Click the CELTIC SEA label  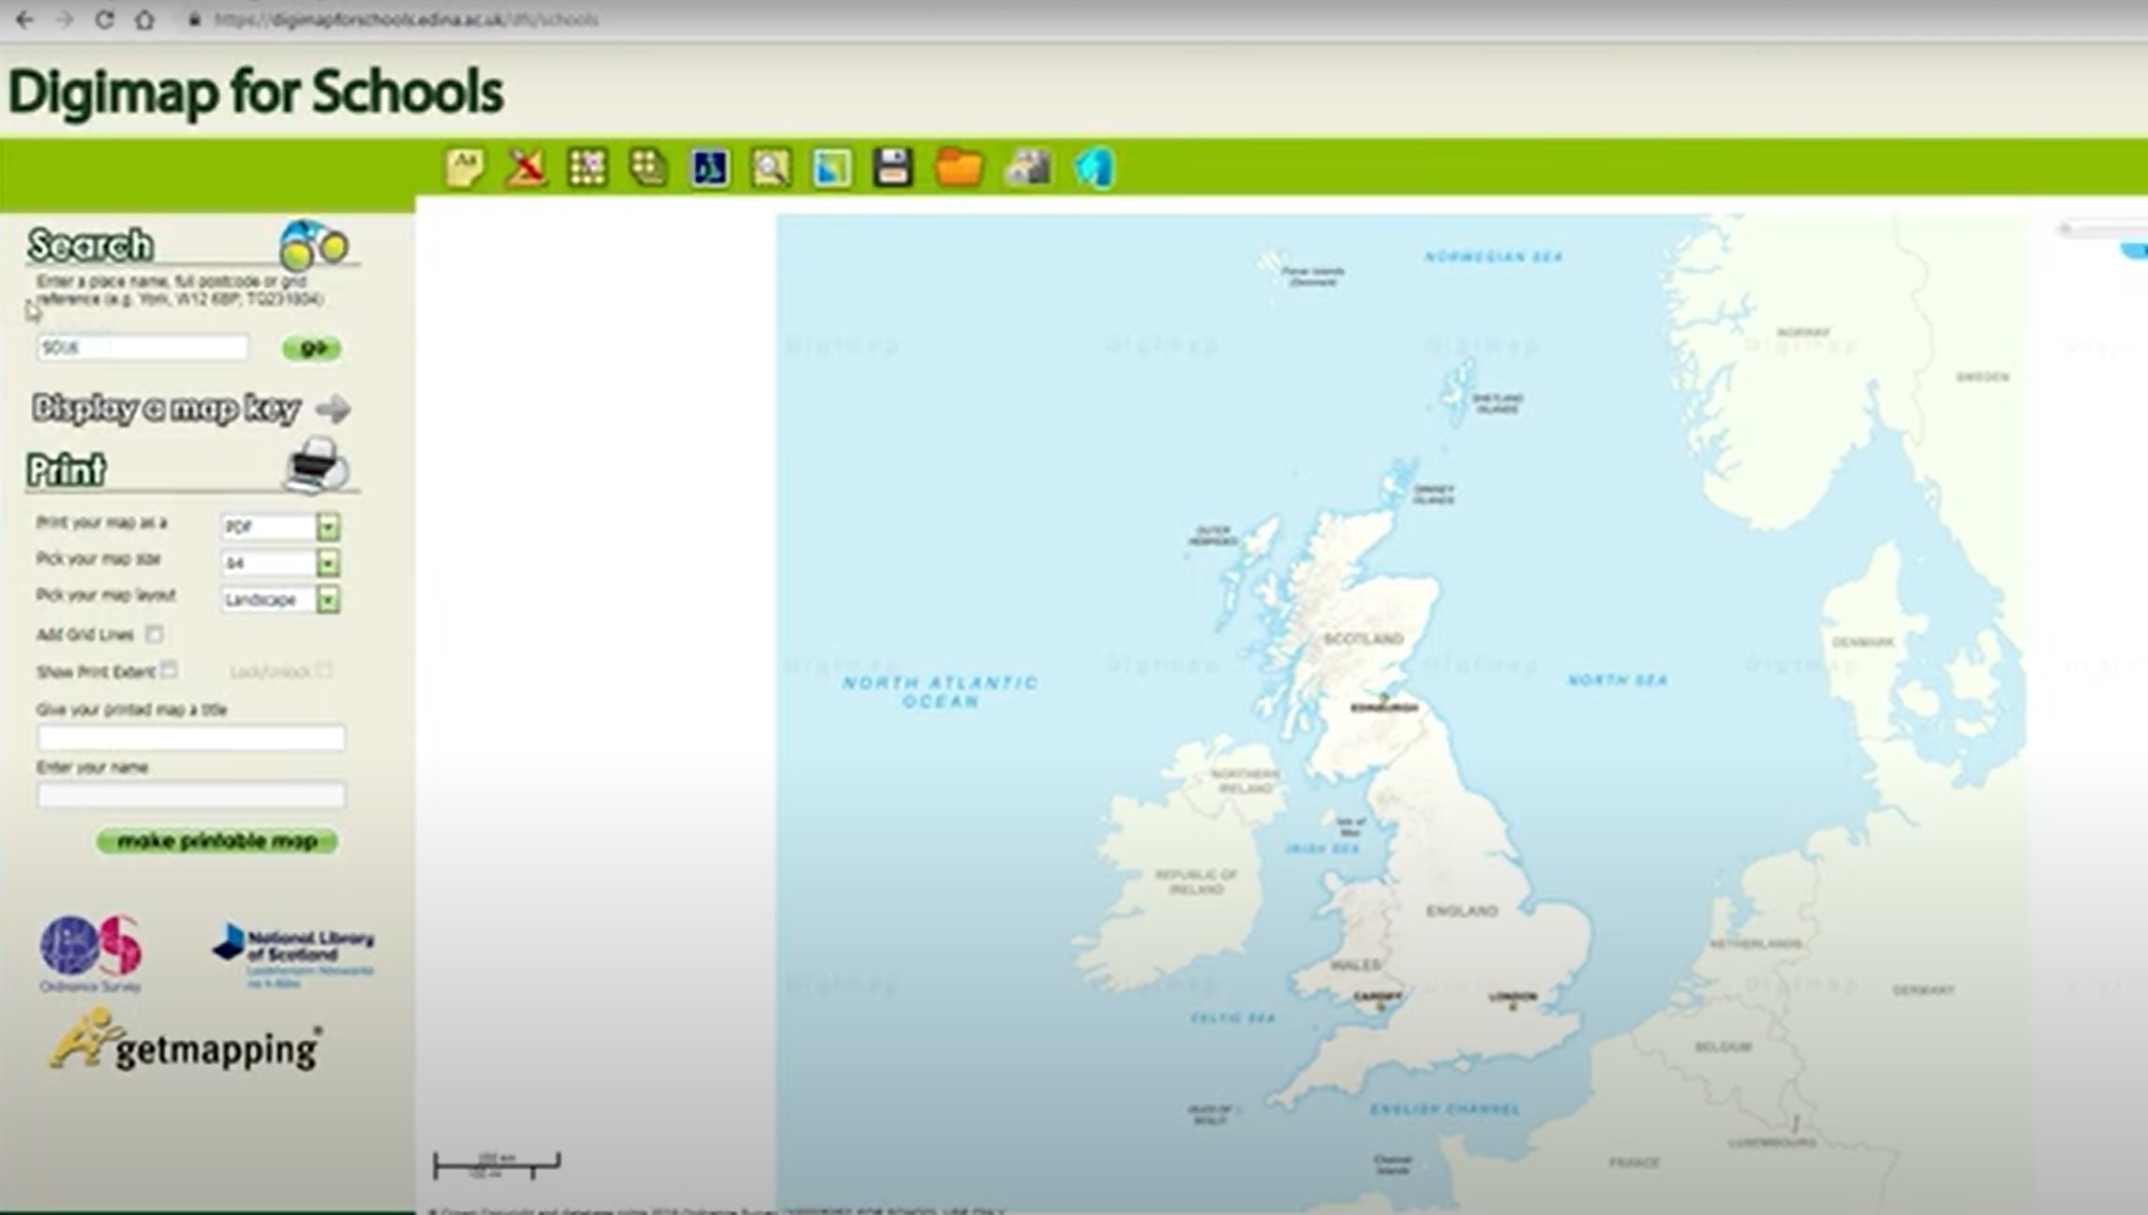coord(1232,1018)
